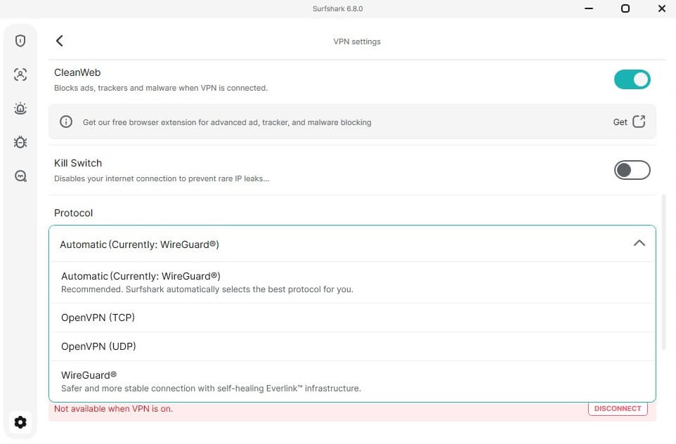
Task: Collapse protocol list with the up chevron
Action: click(x=639, y=244)
